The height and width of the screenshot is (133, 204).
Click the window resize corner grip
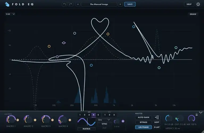click(202, 132)
